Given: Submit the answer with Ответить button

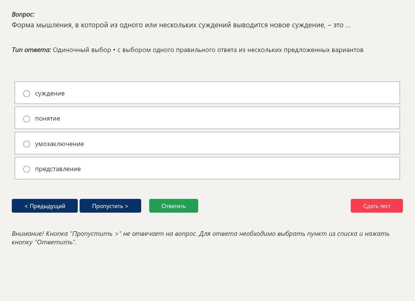Looking at the screenshot, I should coord(174,206).
